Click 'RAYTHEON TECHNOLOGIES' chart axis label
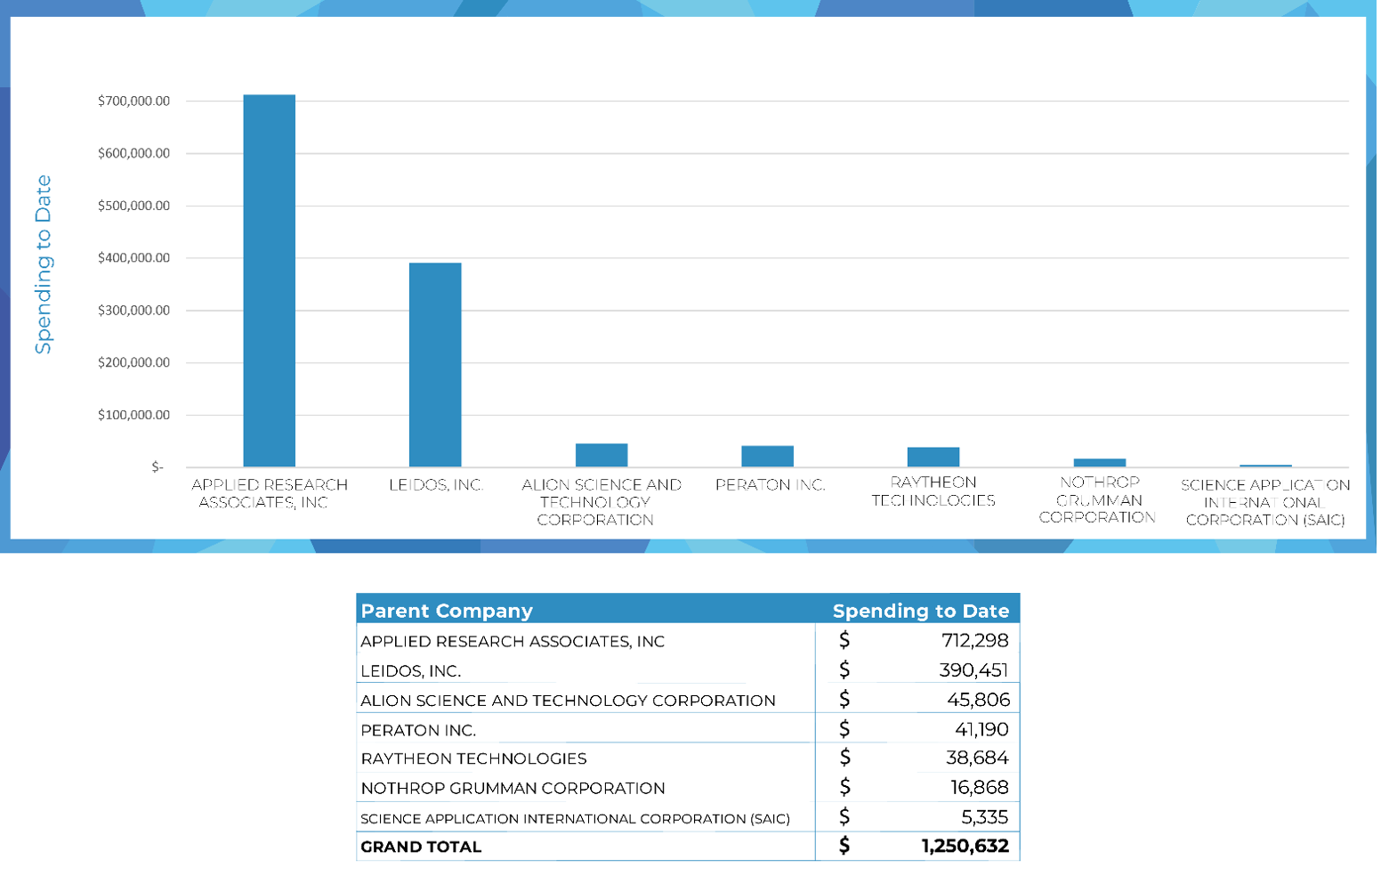Viewport: 1381px width, 892px height. [933, 491]
